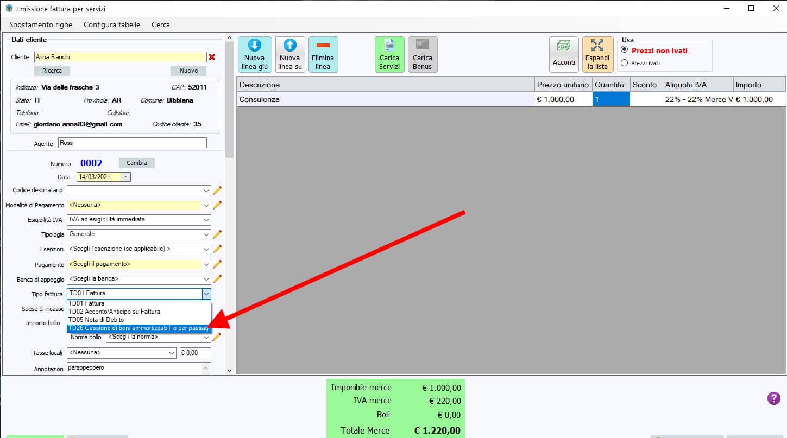Click the pencil icon beside Tipologia
Viewport: 787px width, 438px height.
pyautogui.click(x=217, y=234)
